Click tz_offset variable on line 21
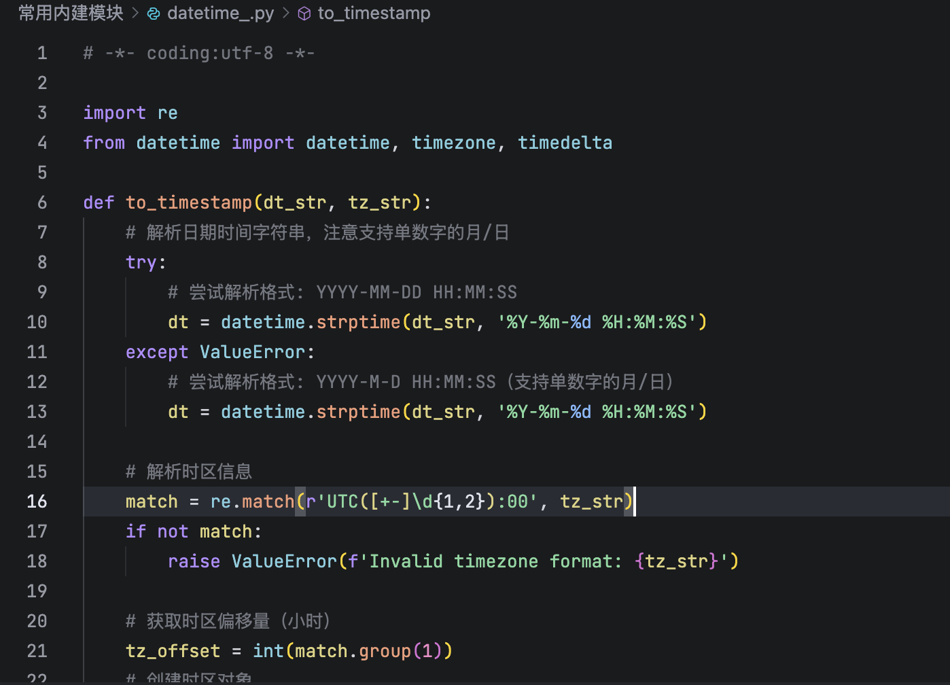The height and width of the screenshot is (685, 950). pos(173,650)
